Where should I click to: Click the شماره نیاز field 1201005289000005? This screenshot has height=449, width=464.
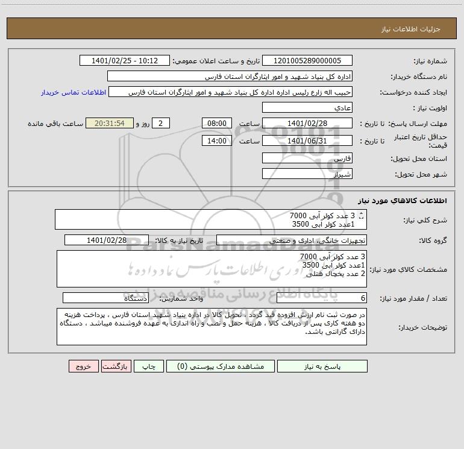307,60
